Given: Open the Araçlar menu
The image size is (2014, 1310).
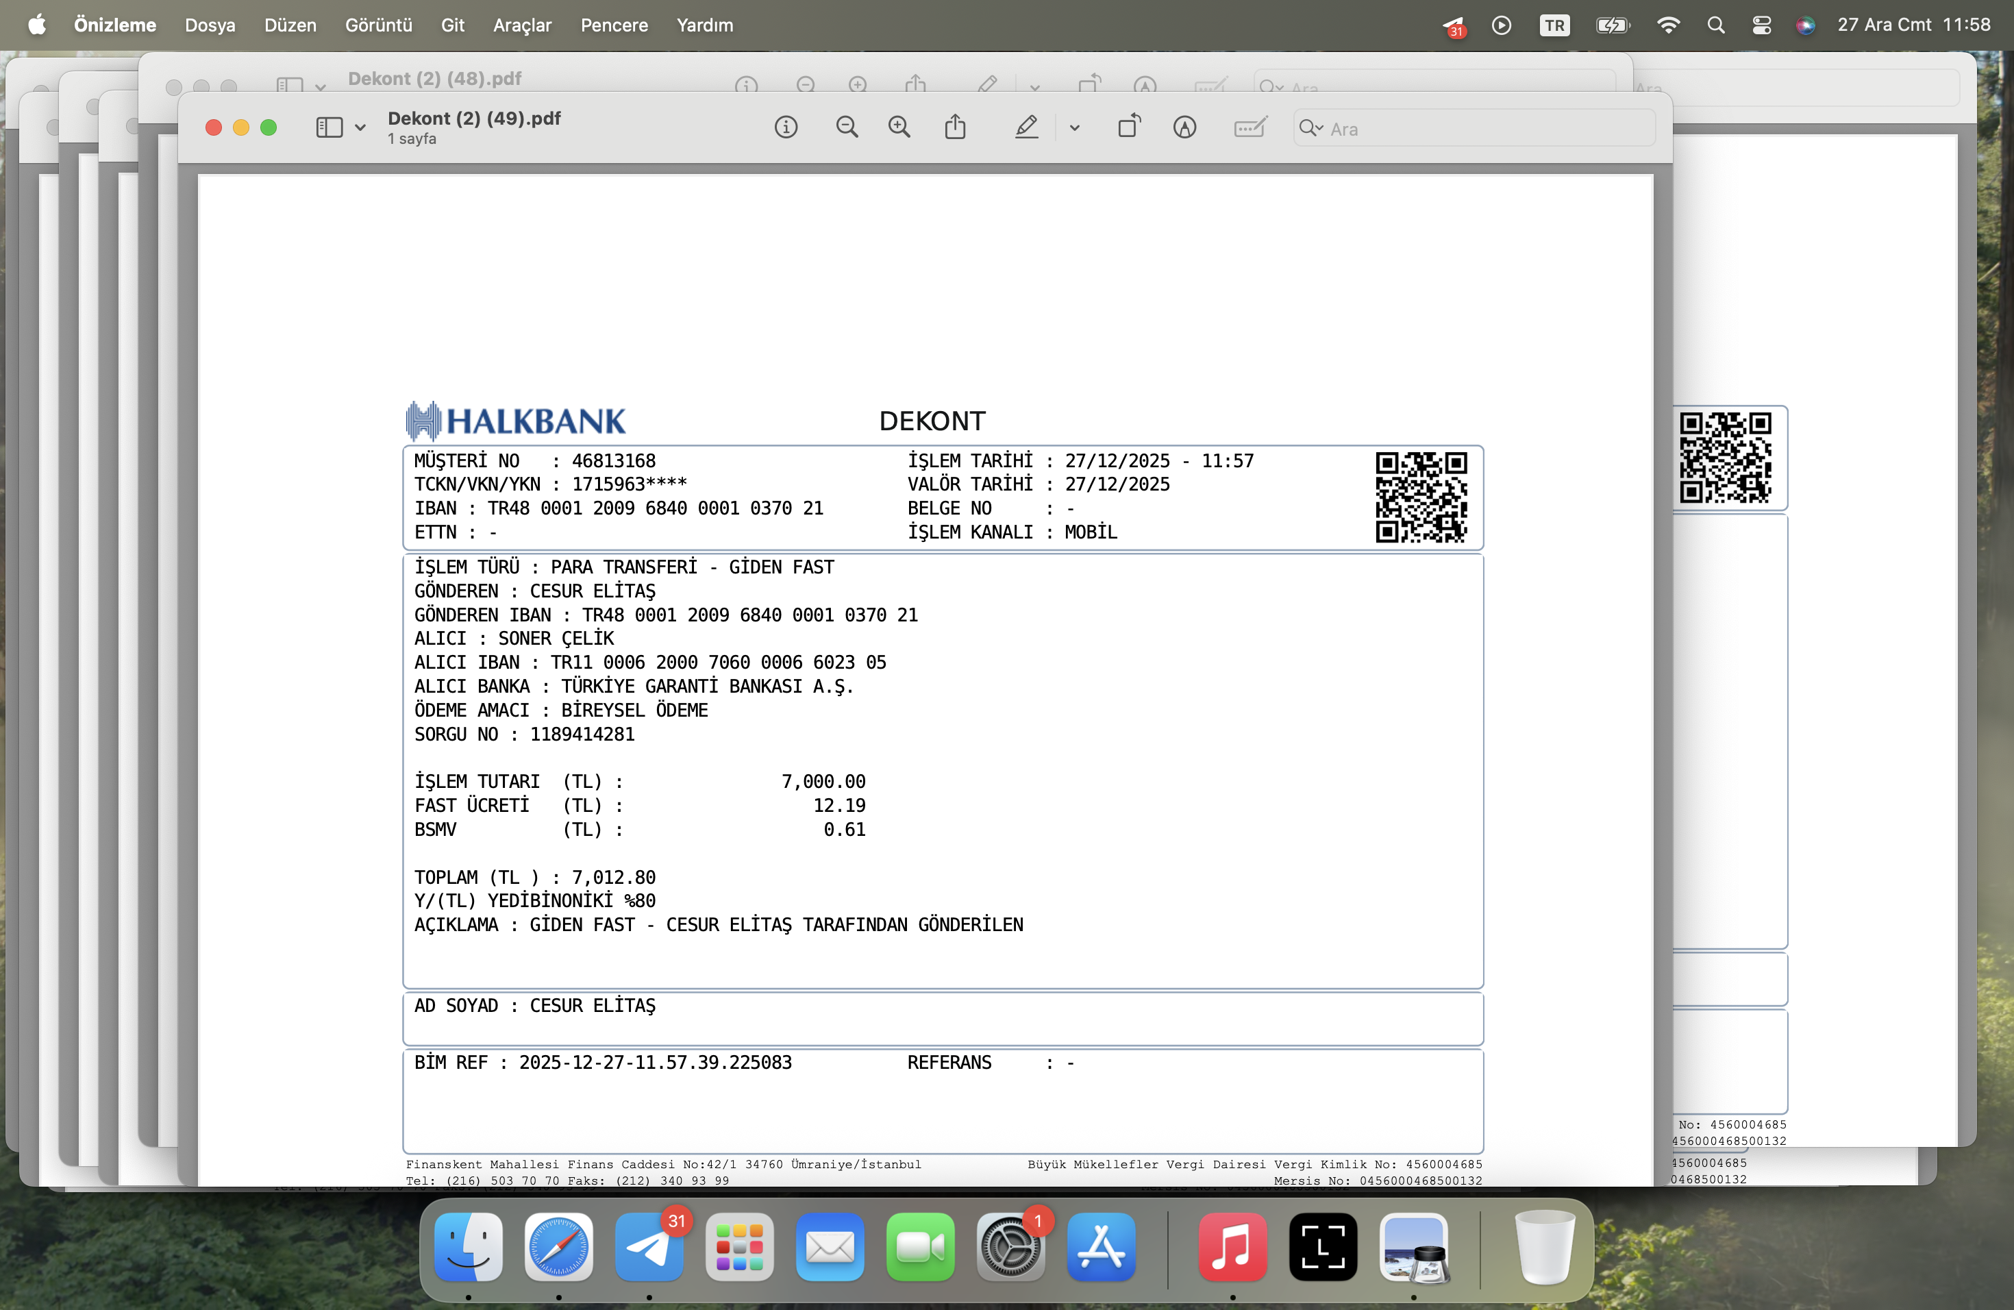Looking at the screenshot, I should pos(522,25).
